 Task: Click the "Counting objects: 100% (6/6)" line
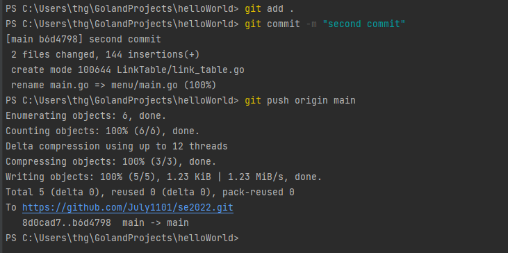pos(102,131)
